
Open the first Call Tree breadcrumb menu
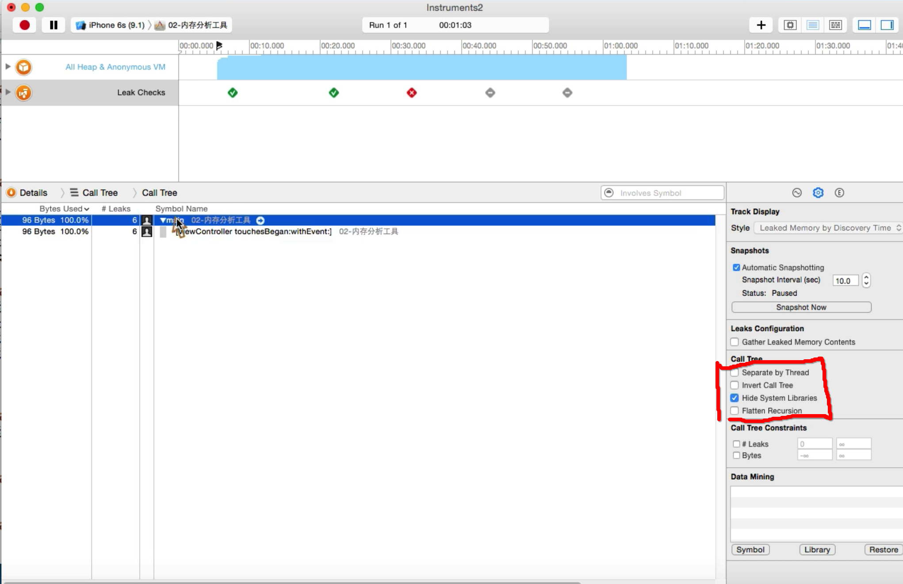pyautogui.click(x=99, y=193)
